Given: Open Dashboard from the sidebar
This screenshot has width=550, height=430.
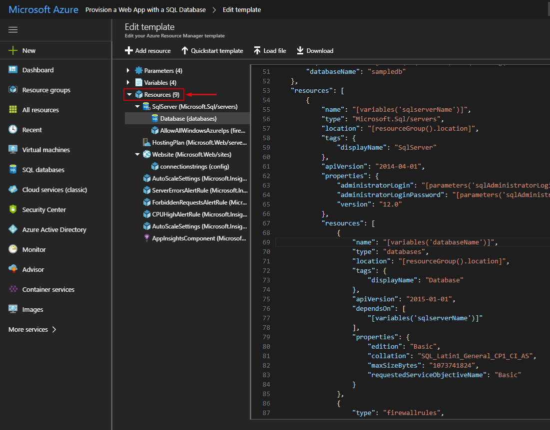Looking at the screenshot, I should (x=38, y=70).
